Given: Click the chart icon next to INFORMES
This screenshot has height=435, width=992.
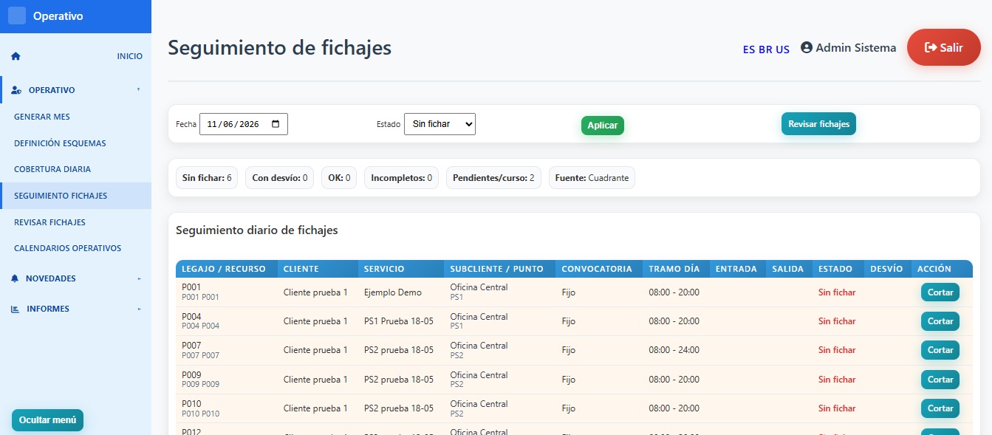Looking at the screenshot, I should click(x=15, y=309).
